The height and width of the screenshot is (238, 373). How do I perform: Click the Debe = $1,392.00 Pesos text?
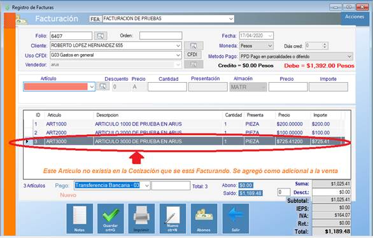pos(319,66)
